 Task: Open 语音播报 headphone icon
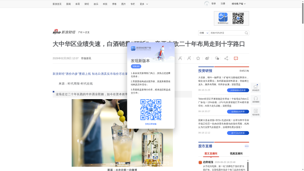coord(256,100)
